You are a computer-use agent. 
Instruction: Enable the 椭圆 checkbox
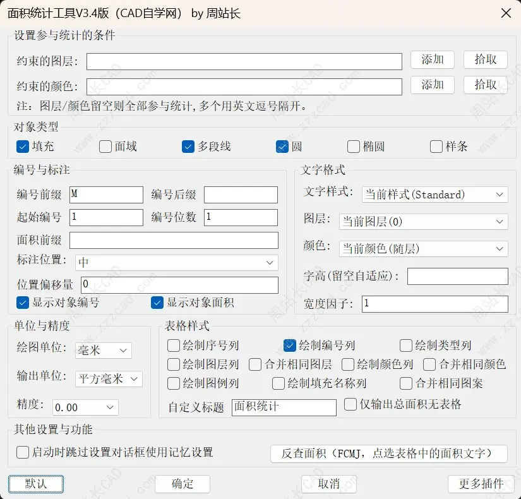coord(353,147)
